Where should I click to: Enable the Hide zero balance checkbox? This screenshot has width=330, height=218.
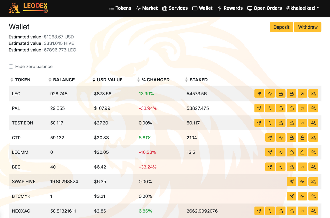(x=11, y=66)
